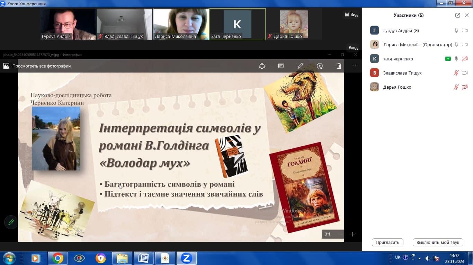Switch to Zoom taskbar button
Screen dimensions: 473x265
186,258
